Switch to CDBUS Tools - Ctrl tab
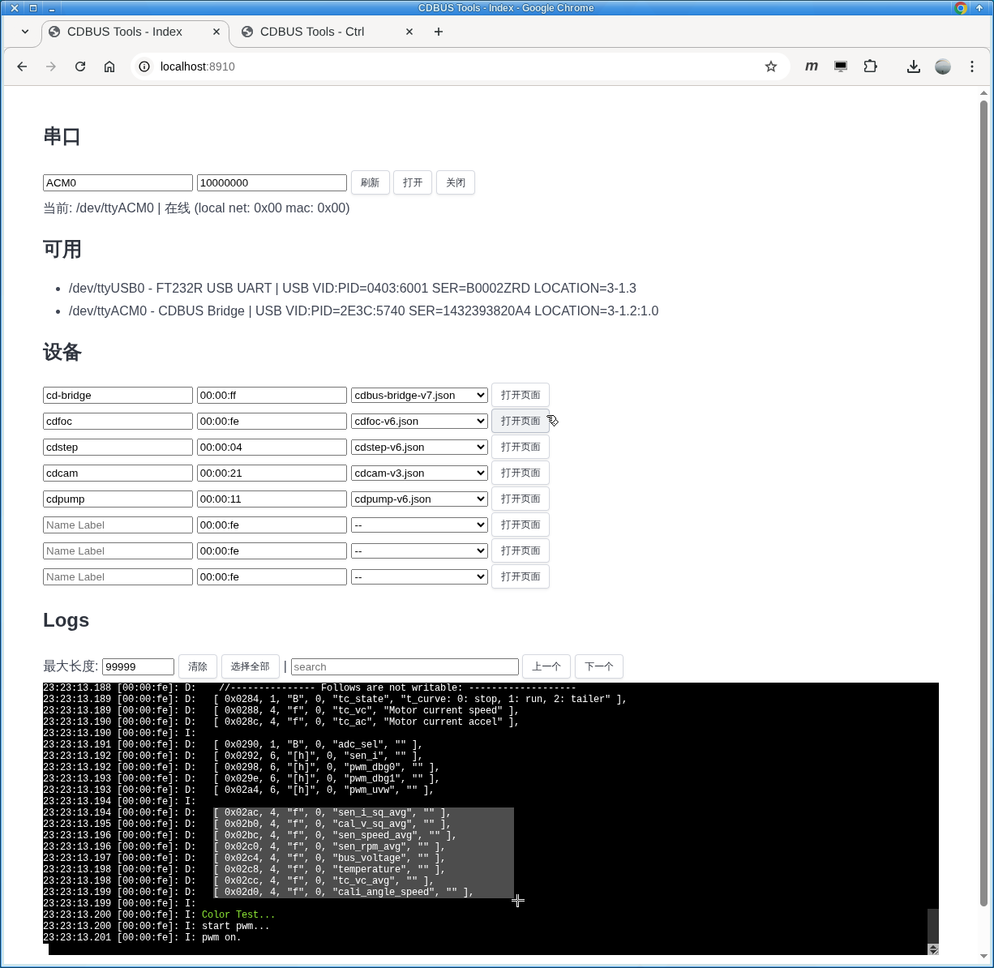The width and height of the screenshot is (994, 968). (312, 32)
